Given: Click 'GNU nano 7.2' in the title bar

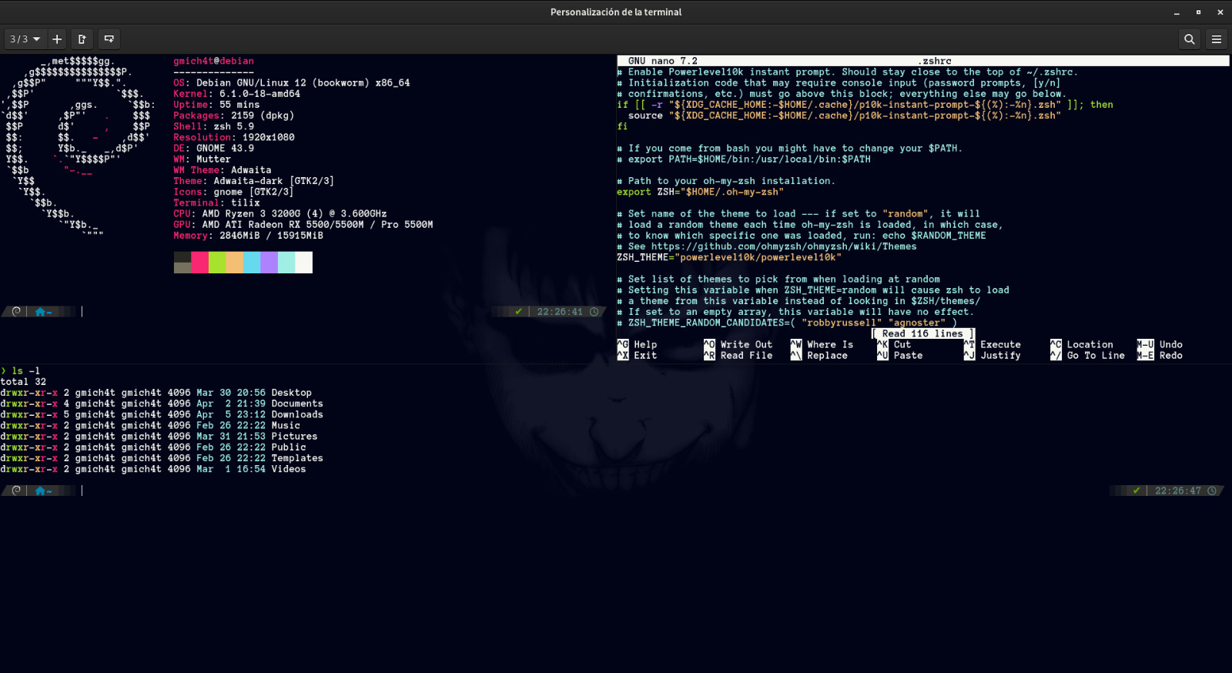Looking at the screenshot, I should click(x=662, y=61).
